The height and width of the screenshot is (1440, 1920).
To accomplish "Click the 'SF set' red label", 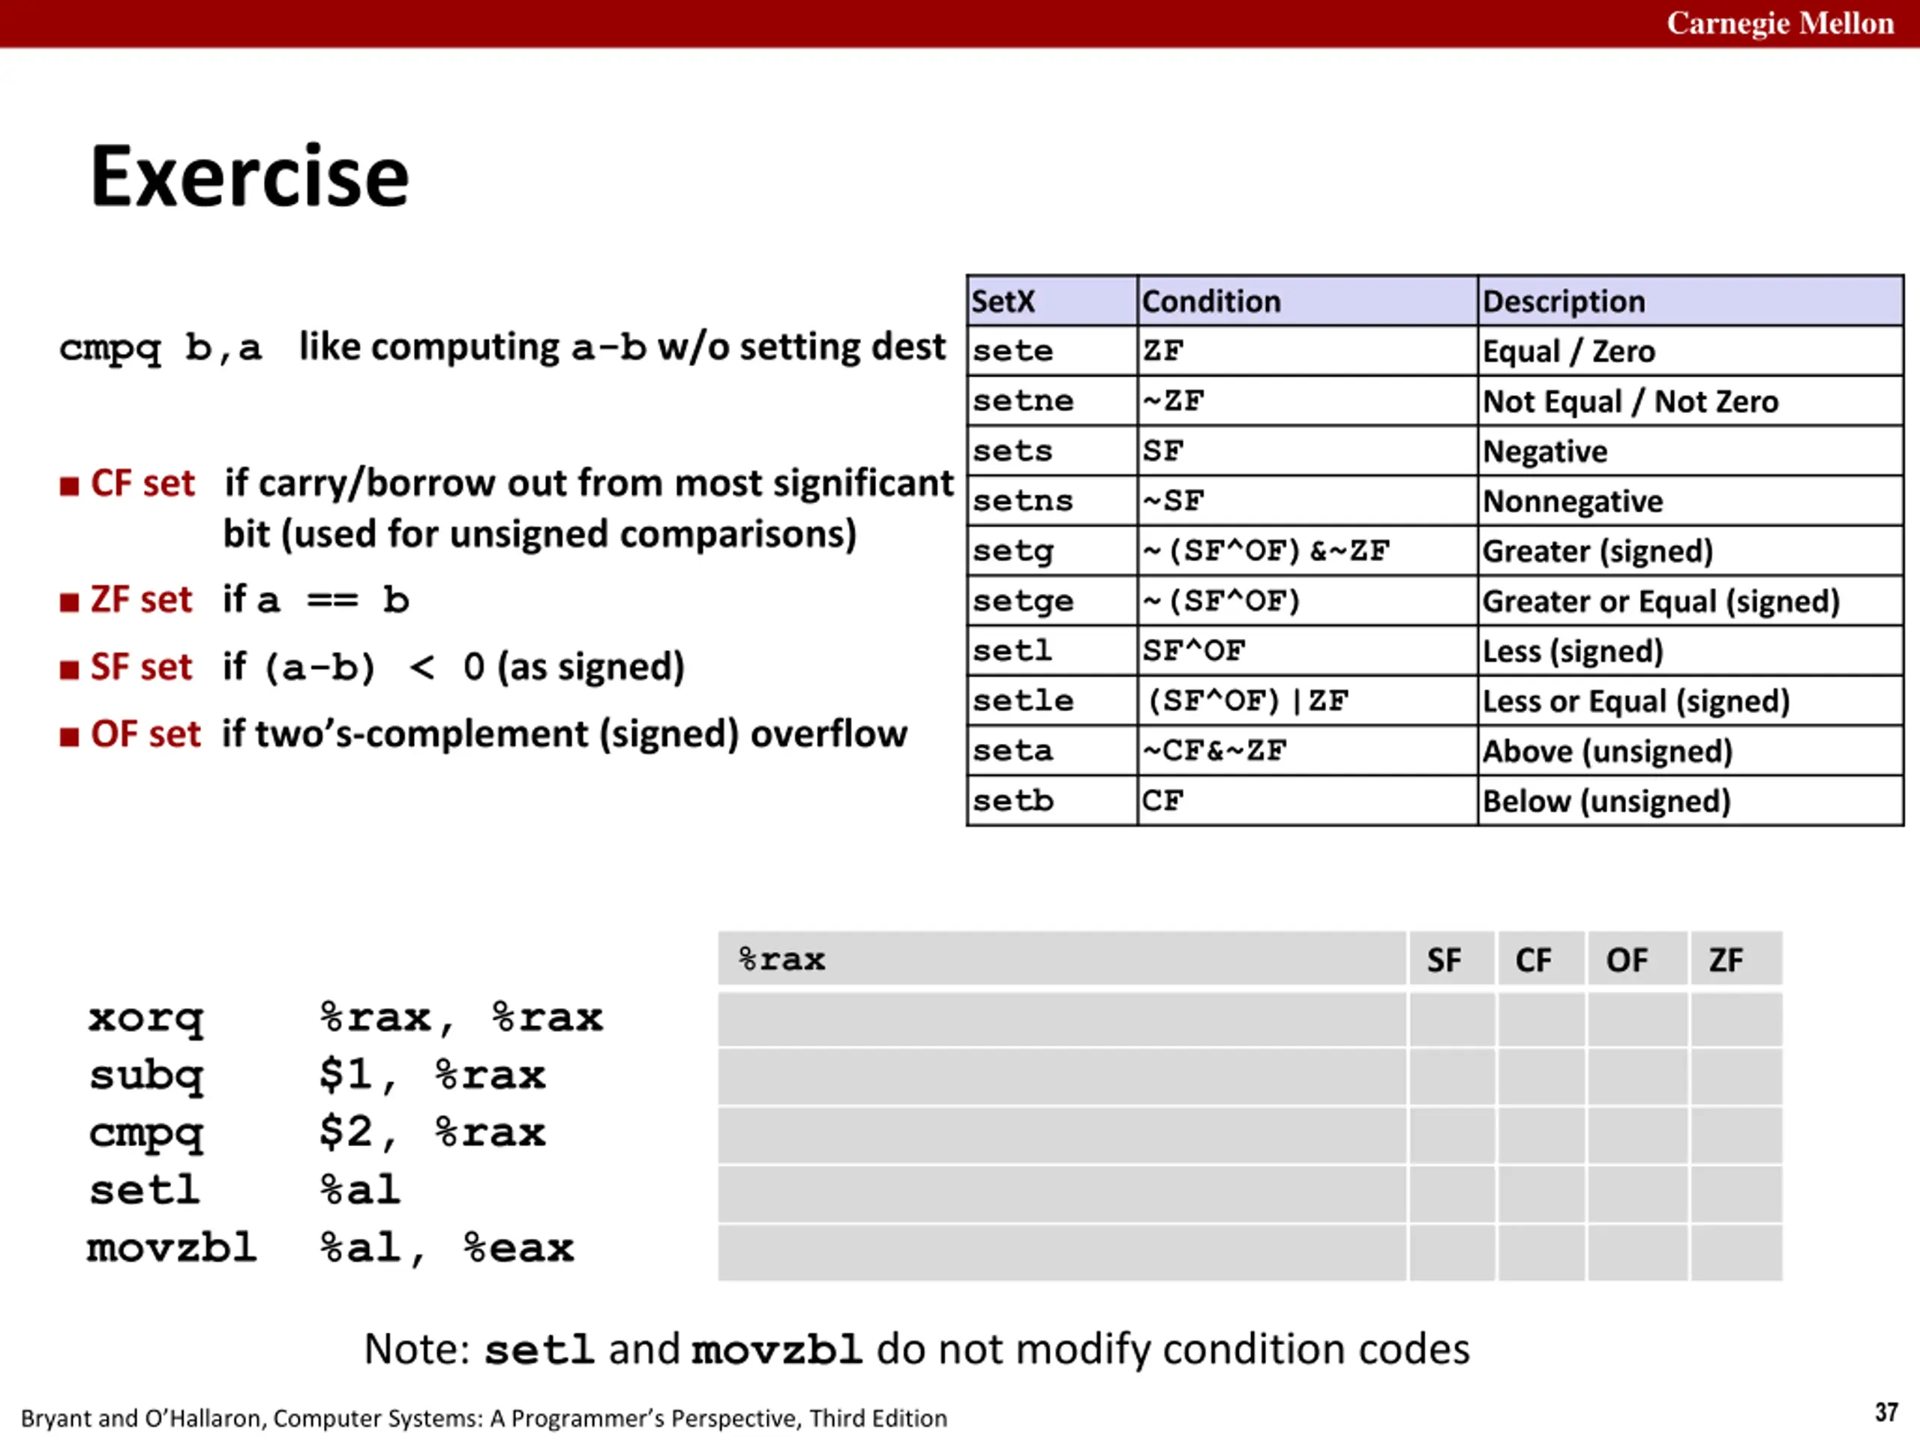I will tap(142, 667).
